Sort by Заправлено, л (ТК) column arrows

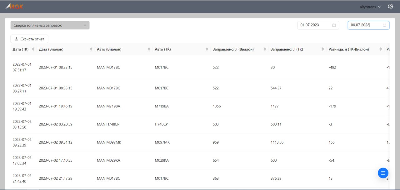323,49
